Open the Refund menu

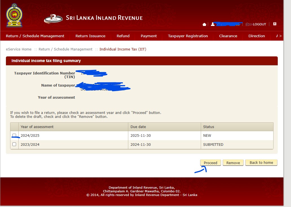tap(123, 36)
